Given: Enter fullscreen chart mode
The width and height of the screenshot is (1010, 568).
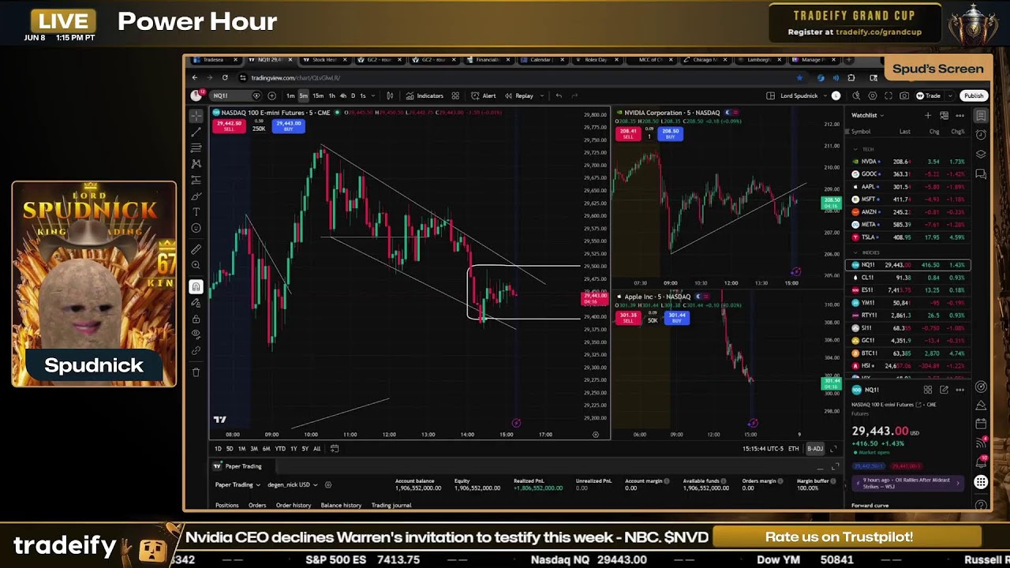Looking at the screenshot, I should (888, 95).
